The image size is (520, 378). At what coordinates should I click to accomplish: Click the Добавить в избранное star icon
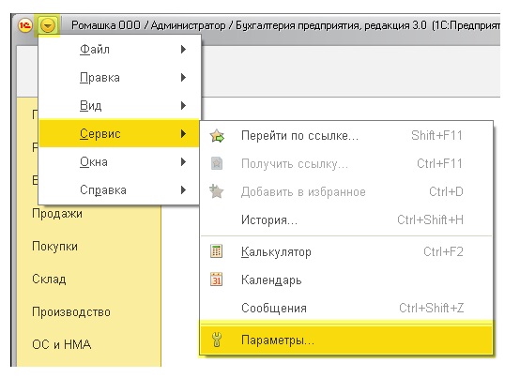[217, 191]
